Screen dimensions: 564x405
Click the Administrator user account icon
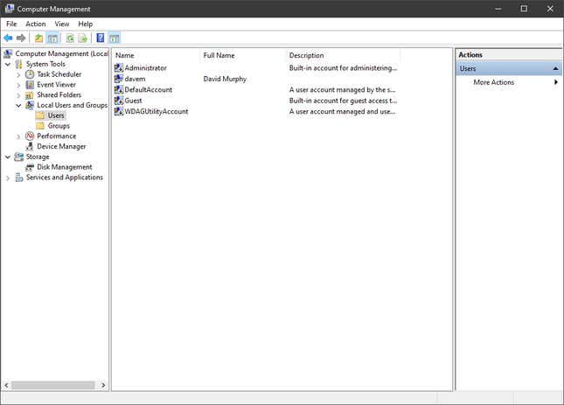118,67
